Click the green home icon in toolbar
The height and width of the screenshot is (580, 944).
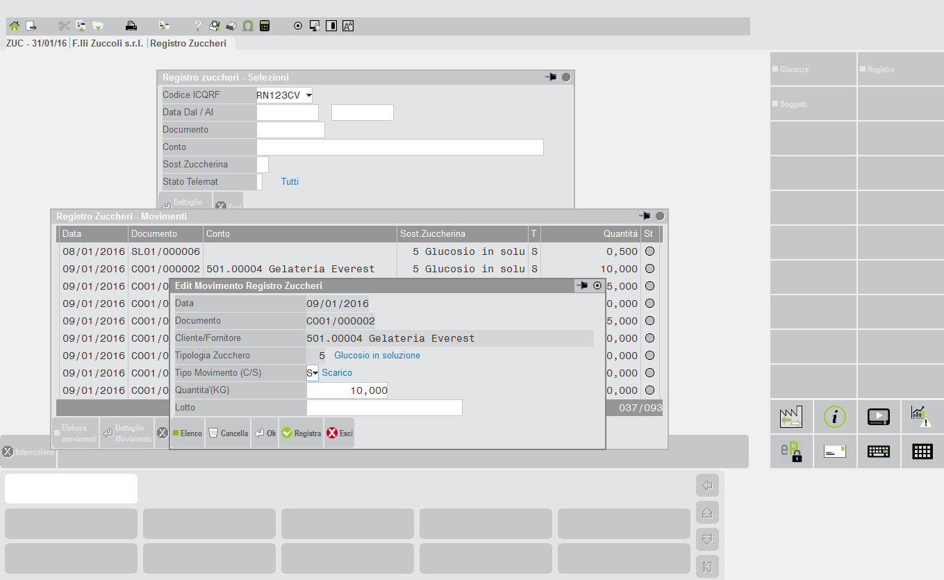[x=15, y=26]
